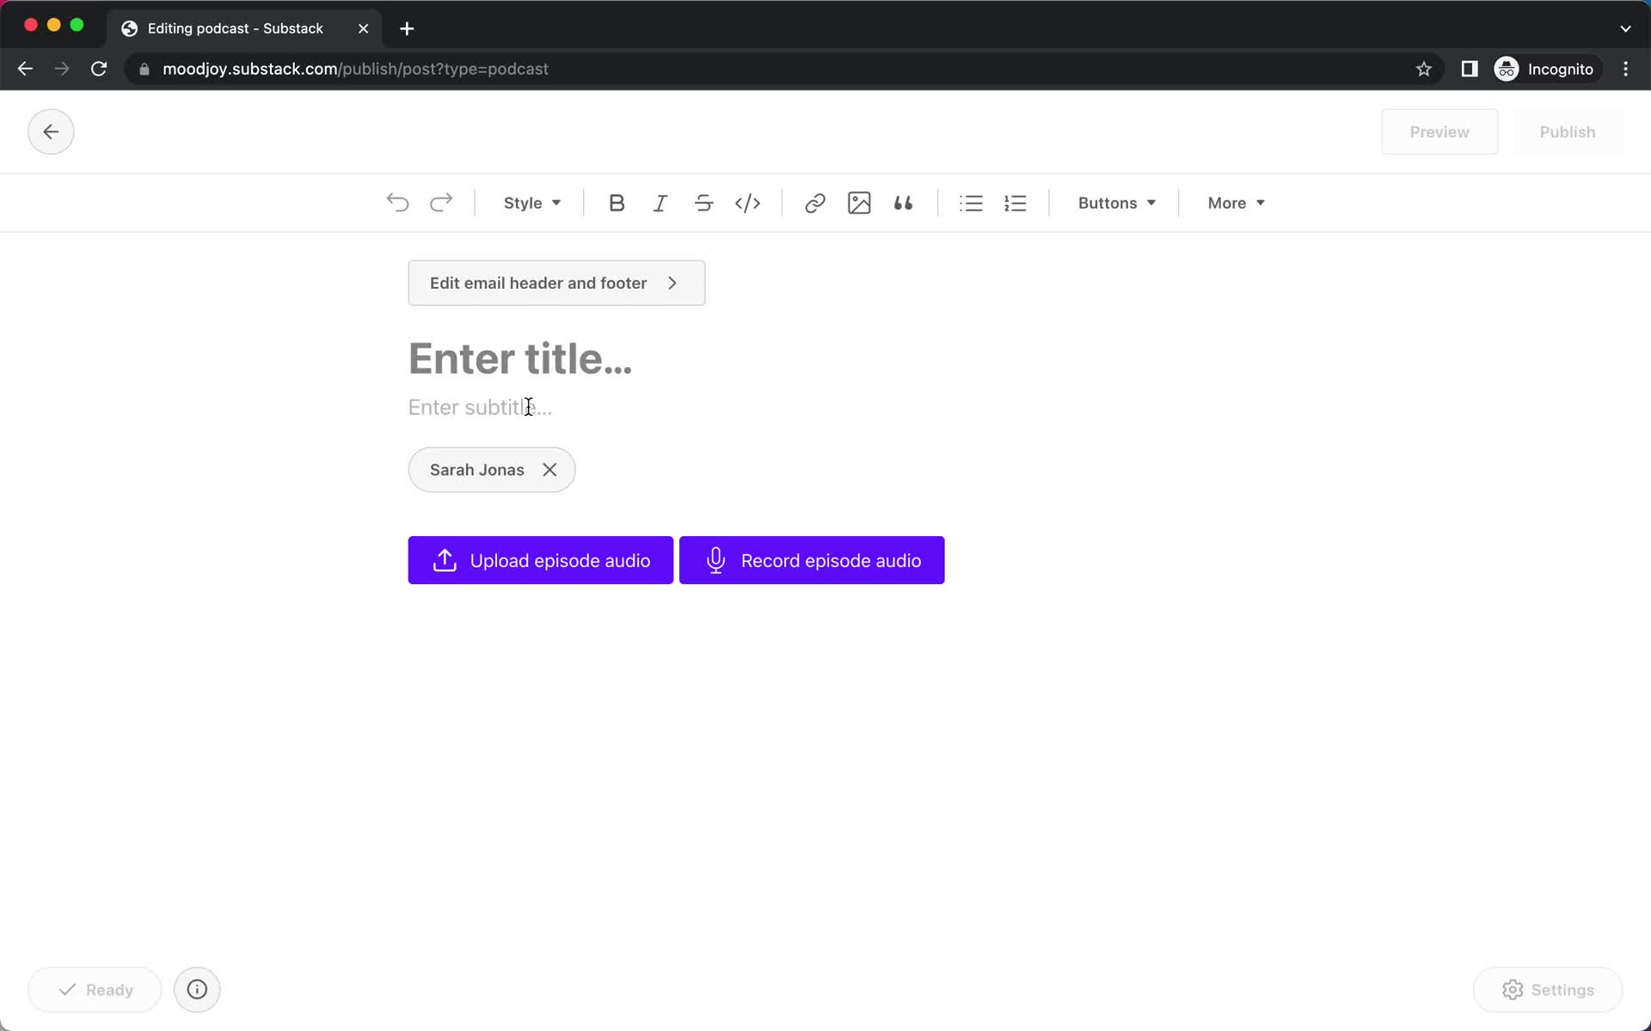Screen dimensions: 1651x1031
Task: Toggle bold formatting
Action: tap(617, 203)
